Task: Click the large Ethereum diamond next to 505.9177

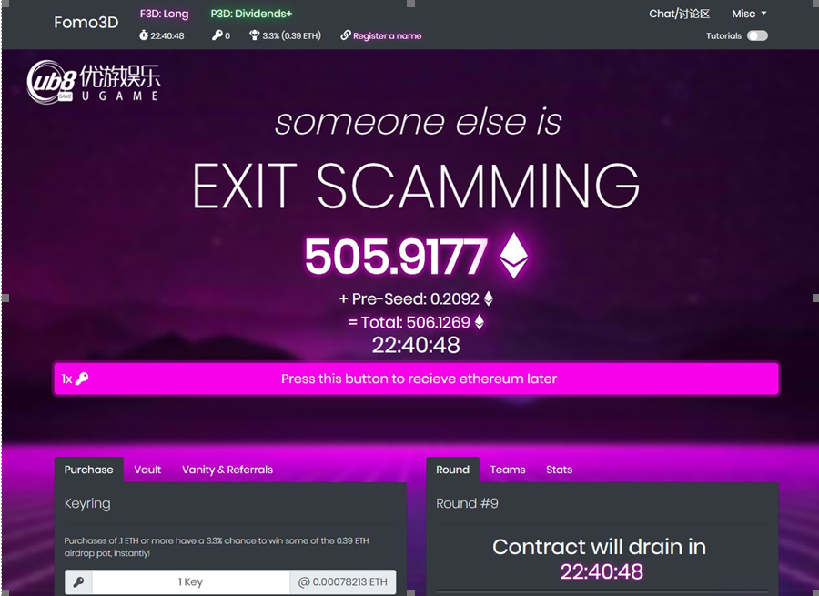Action: (513, 256)
